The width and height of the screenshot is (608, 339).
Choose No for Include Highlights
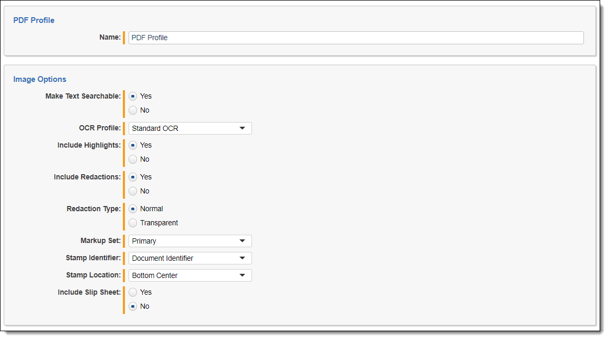point(133,159)
